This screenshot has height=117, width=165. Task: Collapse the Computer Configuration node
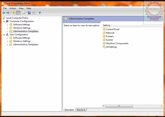coord(4,22)
